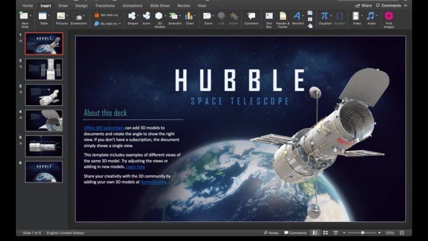Take a Screenshot using the ribbon tool

click(x=79, y=19)
